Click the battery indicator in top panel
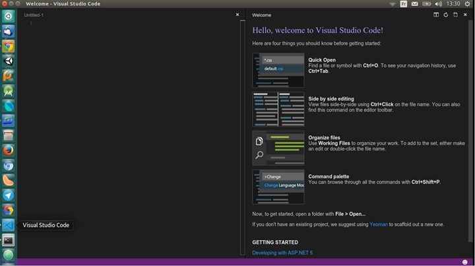Image resolution: width=475 pixels, height=266 pixels. [x=427, y=4]
